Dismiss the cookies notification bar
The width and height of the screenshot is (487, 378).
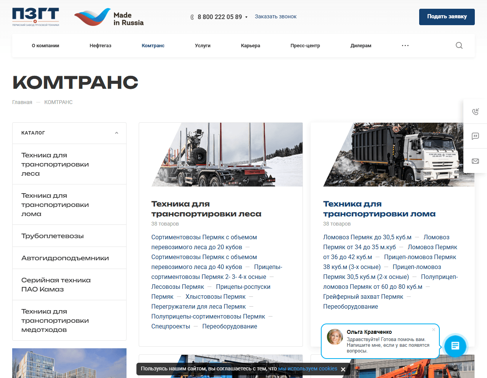click(x=343, y=369)
